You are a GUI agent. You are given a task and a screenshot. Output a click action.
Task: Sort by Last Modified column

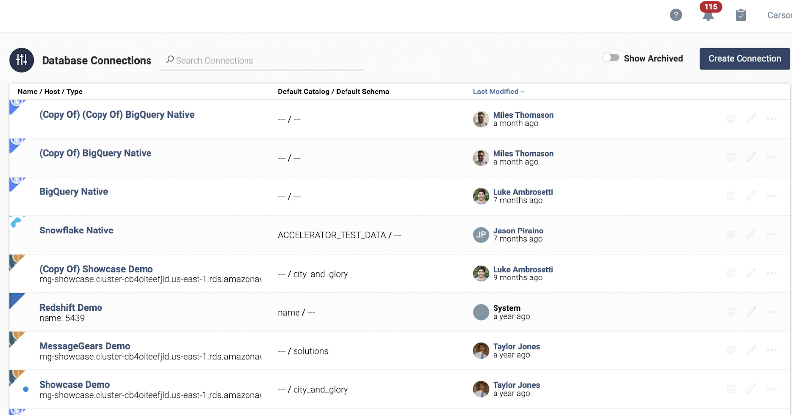[498, 92]
